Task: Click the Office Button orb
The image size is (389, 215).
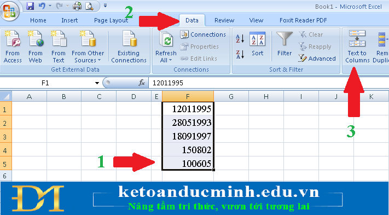Action: pos(9,11)
